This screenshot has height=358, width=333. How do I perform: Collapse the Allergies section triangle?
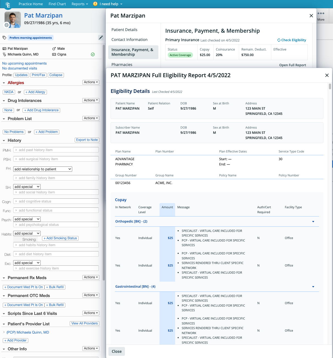click(x=4, y=83)
